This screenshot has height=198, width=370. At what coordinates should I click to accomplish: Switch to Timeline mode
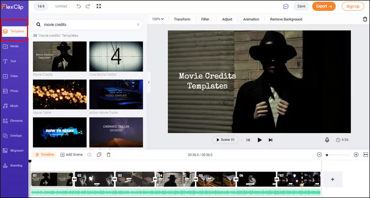point(45,155)
